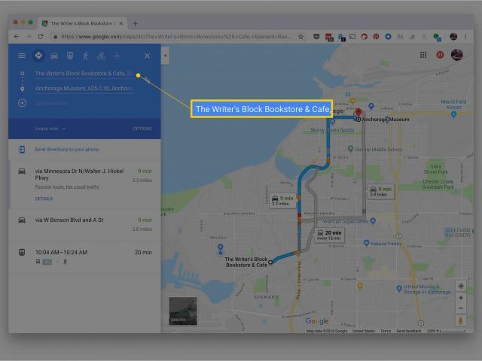The image size is (482, 361).
Task: Select walking travel mode icon
Action: pyautogui.click(x=85, y=56)
